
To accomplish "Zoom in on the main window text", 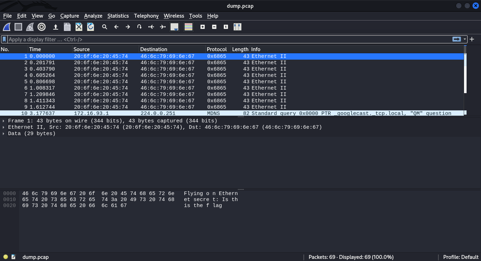I will [x=203, y=27].
